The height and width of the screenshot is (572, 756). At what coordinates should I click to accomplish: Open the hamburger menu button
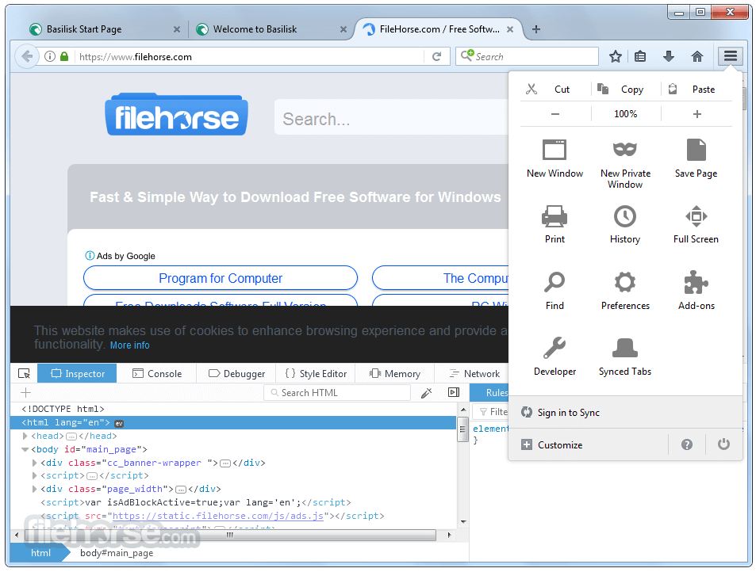click(x=730, y=56)
